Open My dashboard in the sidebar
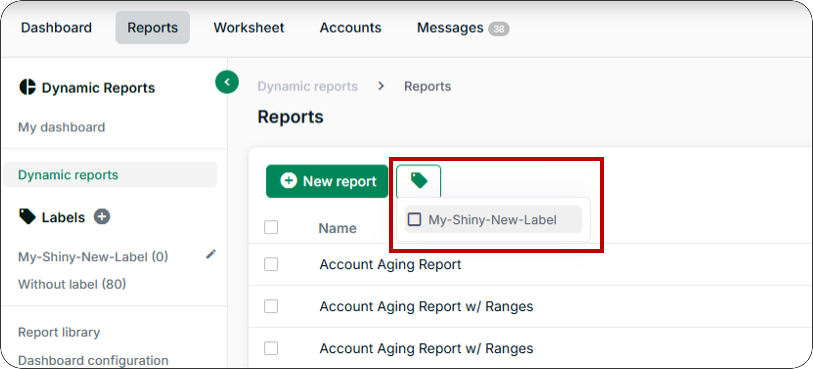Viewport: 813px width, 369px height. (x=61, y=127)
